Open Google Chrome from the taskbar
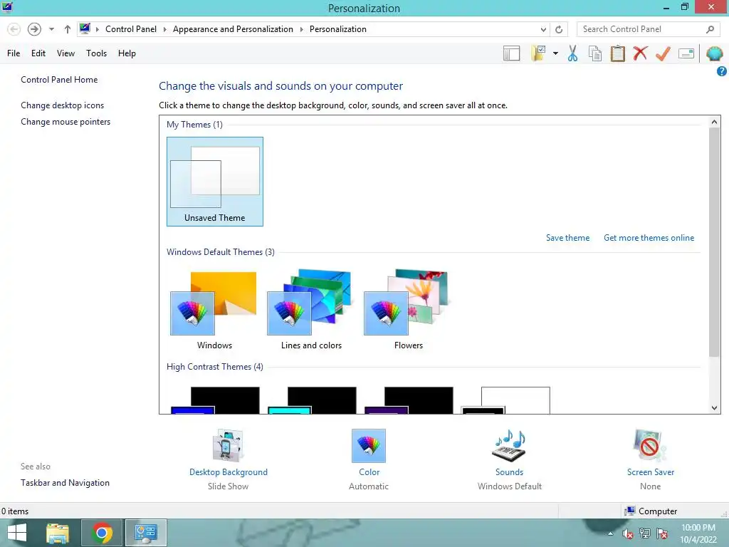 click(x=102, y=533)
